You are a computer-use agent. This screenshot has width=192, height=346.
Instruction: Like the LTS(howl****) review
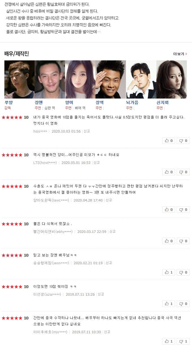coord(169,172)
